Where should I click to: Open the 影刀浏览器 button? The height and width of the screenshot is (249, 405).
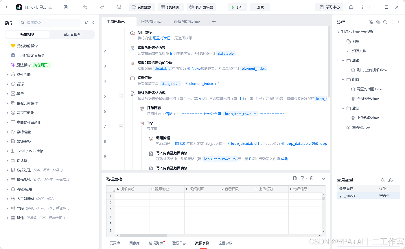[201, 7]
